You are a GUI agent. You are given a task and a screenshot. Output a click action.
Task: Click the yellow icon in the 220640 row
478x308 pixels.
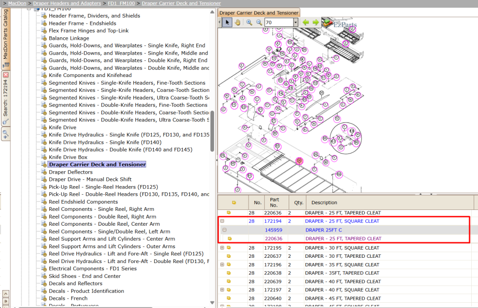(228, 298)
